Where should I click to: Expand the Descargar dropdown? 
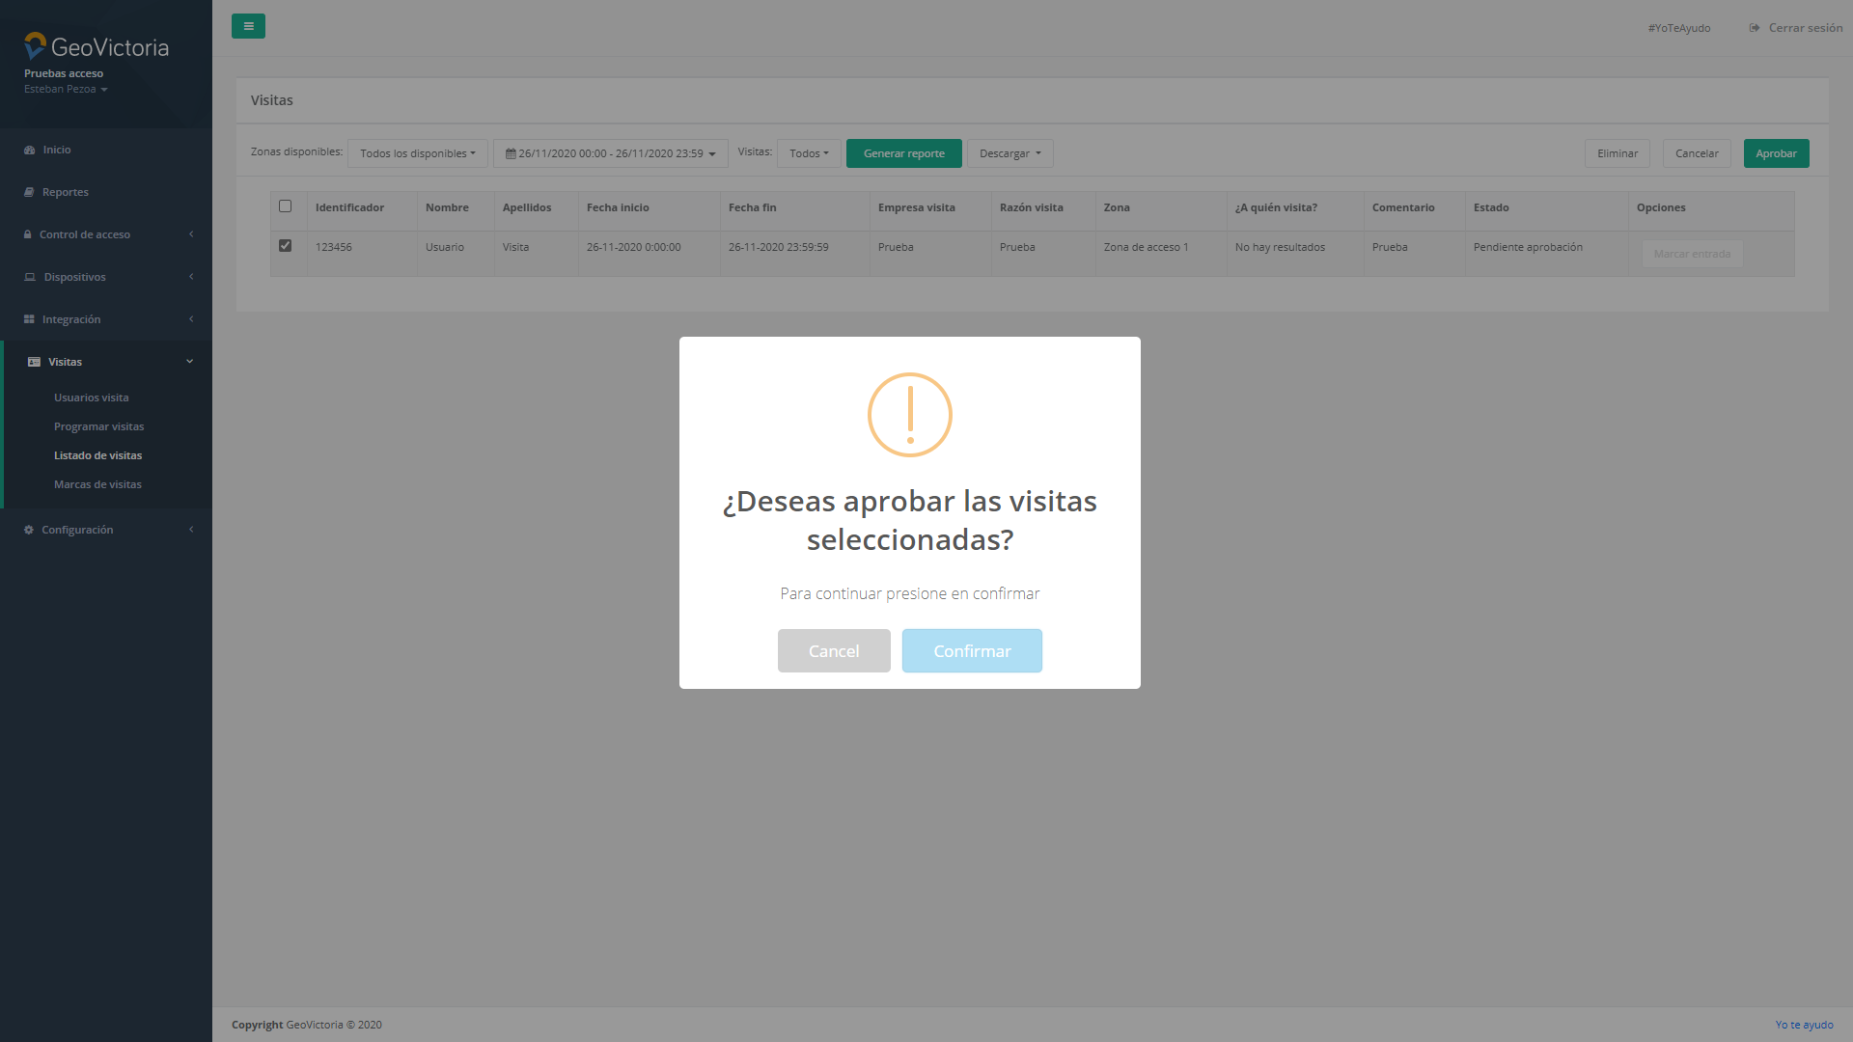[1009, 153]
